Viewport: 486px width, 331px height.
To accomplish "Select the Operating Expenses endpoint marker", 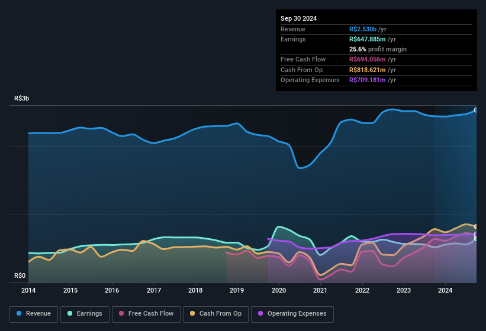I will (x=476, y=234).
